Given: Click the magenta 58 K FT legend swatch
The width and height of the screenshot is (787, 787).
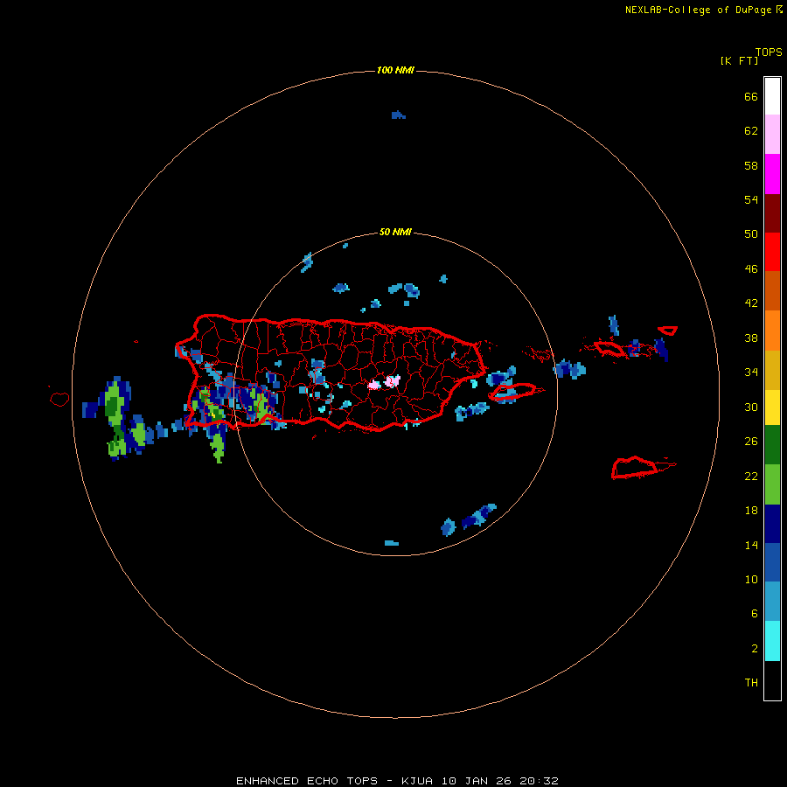Looking at the screenshot, I should tap(772, 174).
